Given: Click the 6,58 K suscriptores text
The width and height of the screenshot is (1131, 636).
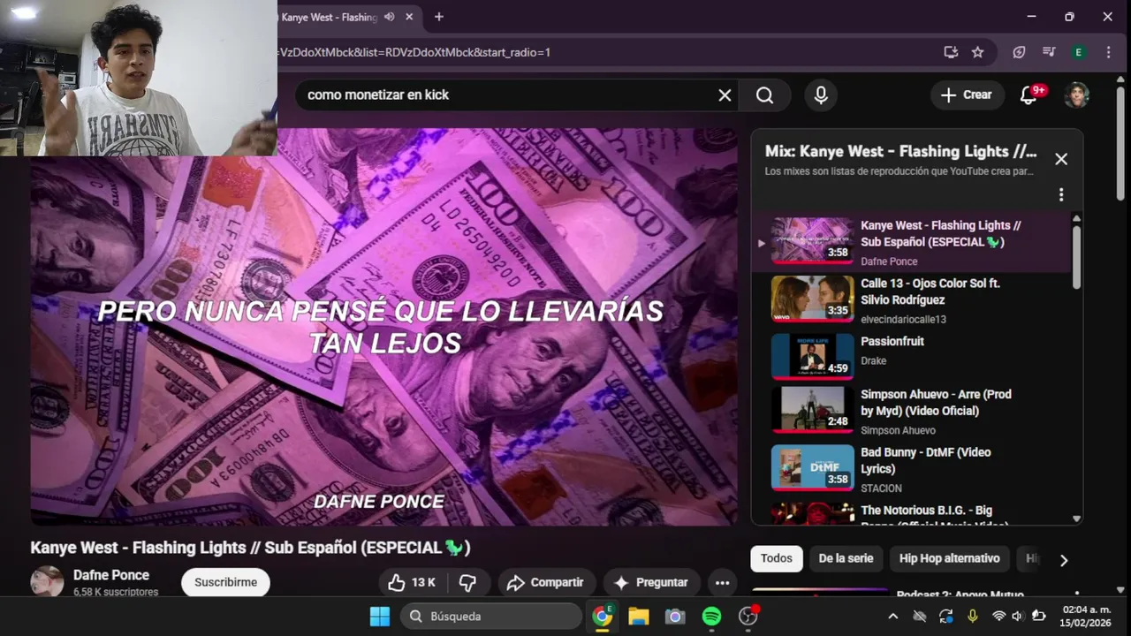Looking at the screenshot, I should coord(116,592).
